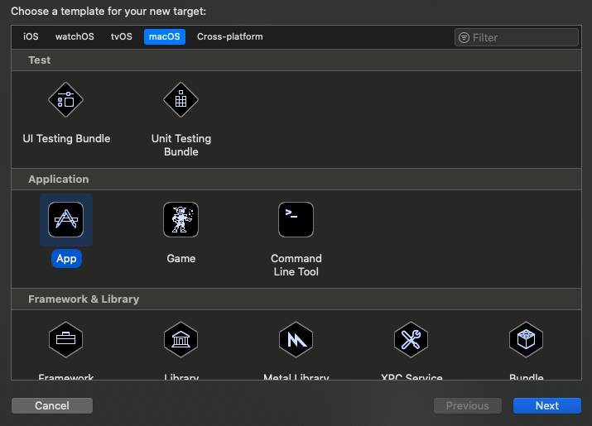This screenshot has width=592, height=426.
Task: Choose the Game template icon
Action: coord(180,219)
